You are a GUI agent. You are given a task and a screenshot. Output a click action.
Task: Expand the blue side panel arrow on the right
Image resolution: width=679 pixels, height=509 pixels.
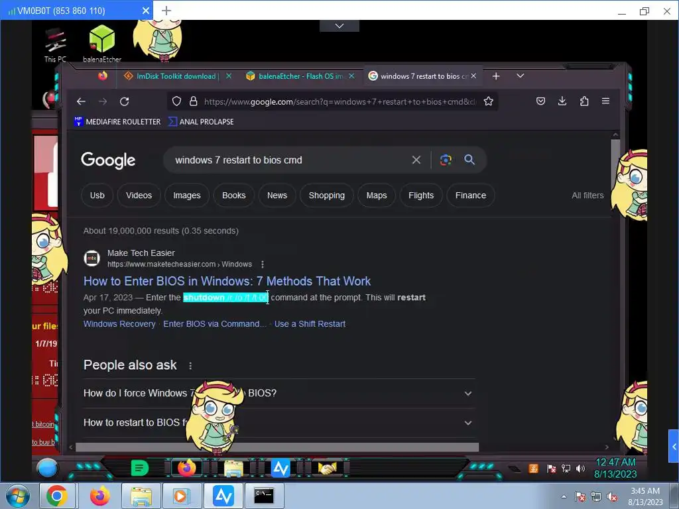(674, 446)
